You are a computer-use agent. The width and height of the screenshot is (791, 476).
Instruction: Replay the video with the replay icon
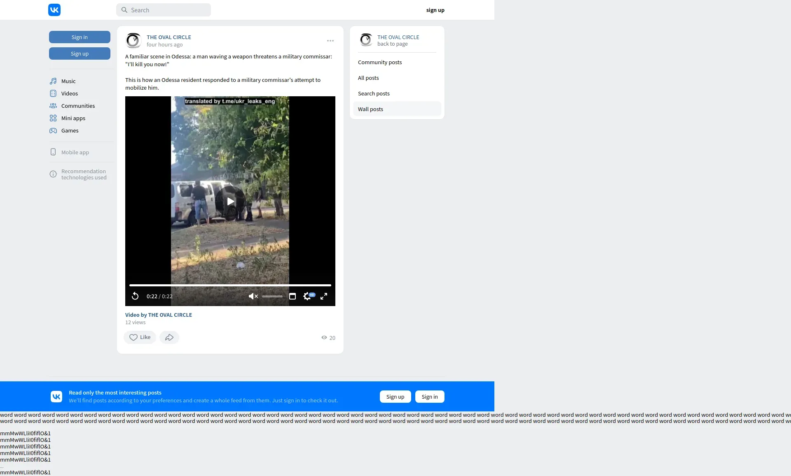tap(135, 296)
